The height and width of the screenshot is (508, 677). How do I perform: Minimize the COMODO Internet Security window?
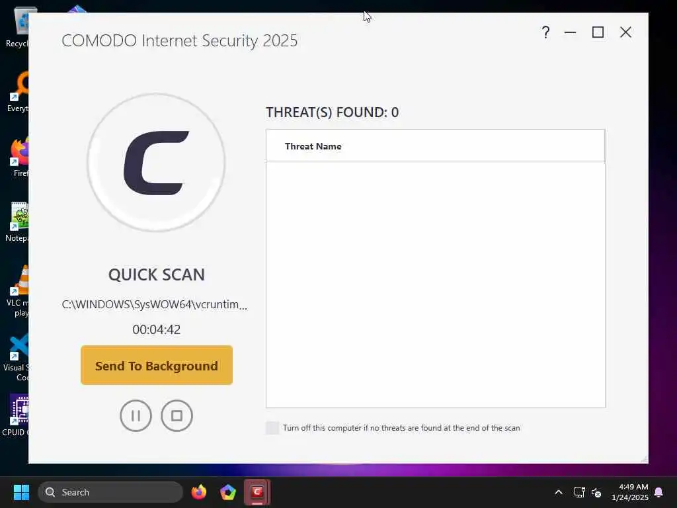[571, 32]
